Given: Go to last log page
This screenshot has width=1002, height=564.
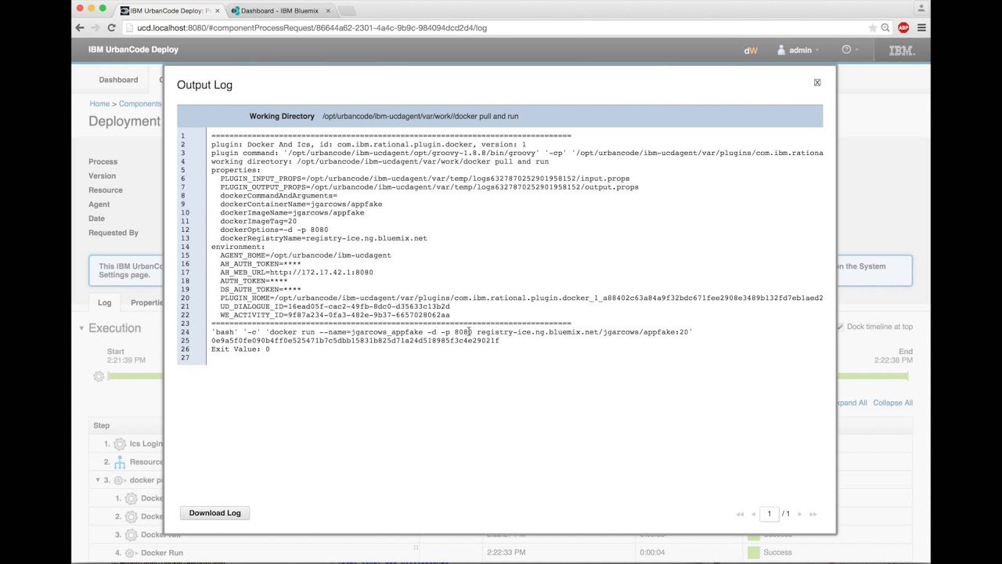Looking at the screenshot, I should point(813,514).
